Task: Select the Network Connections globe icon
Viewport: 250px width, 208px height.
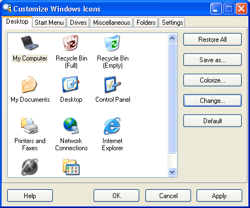Action: [x=71, y=125]
